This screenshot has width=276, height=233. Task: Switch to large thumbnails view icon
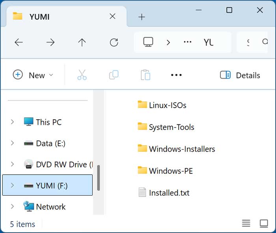264,224
